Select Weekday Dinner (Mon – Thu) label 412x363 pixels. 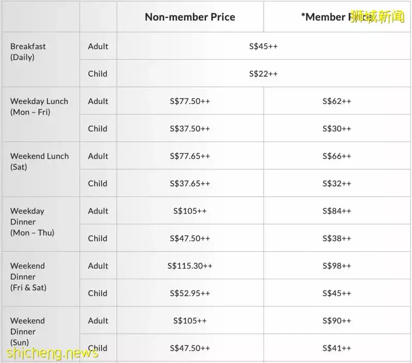[x=32, y=221]
